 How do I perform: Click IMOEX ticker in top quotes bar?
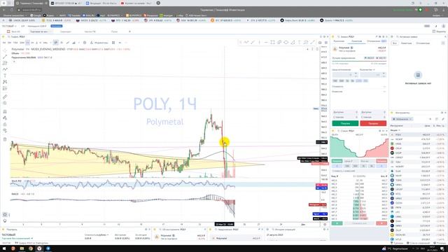91,20
